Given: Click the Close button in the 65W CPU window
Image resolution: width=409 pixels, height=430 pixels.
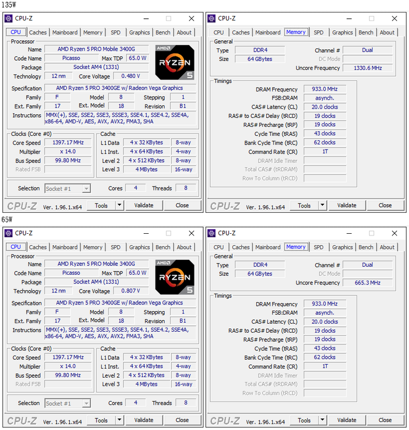Looking at the screenshot, I should coord(182,420).
